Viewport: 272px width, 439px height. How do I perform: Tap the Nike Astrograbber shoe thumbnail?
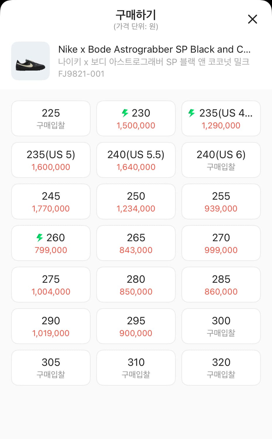(x=30, y=61)
